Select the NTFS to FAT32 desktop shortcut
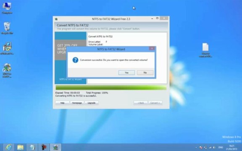The height and width of the screenshot is (151, 242). coord(7,70)
